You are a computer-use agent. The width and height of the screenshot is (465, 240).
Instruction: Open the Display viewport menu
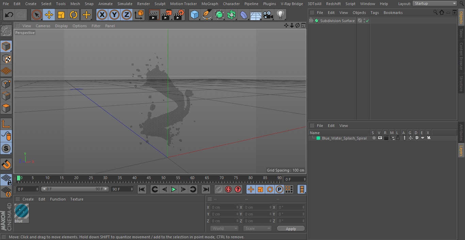point(61,26)
